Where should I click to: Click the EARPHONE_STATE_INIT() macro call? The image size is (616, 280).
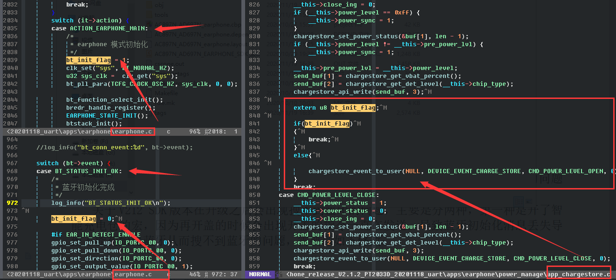107,116
